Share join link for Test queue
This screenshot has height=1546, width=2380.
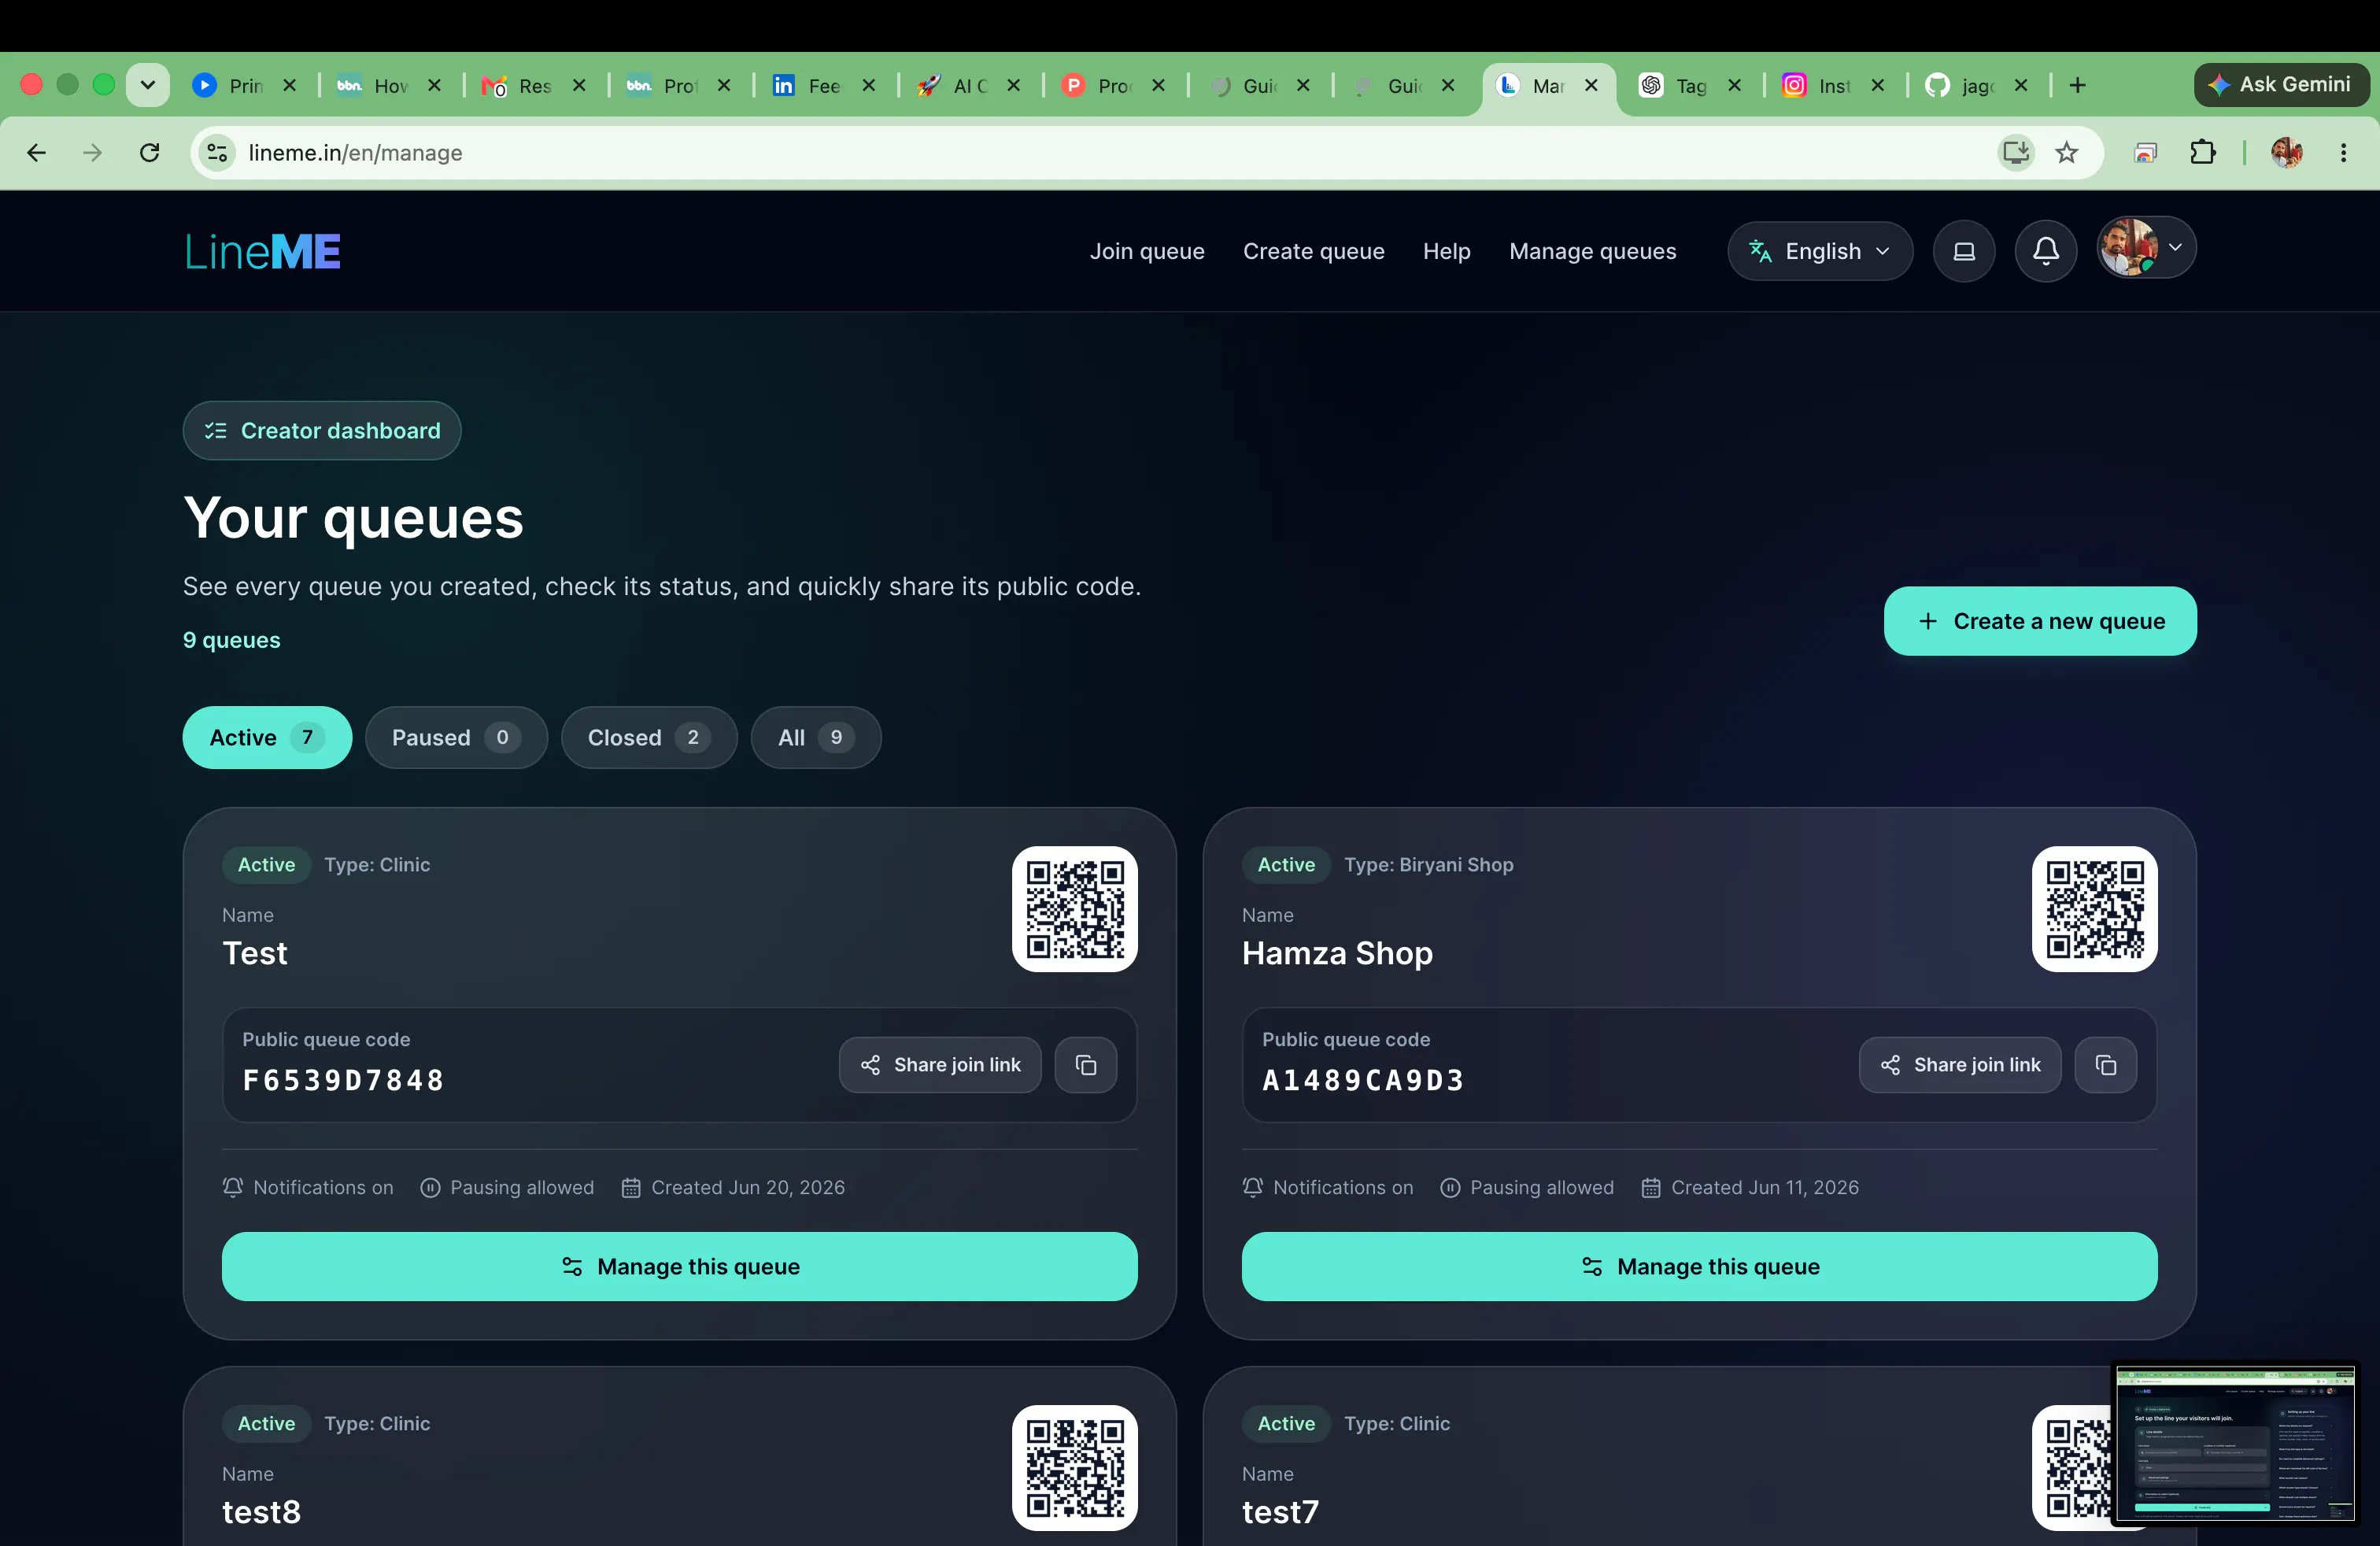click(940, 1065)
